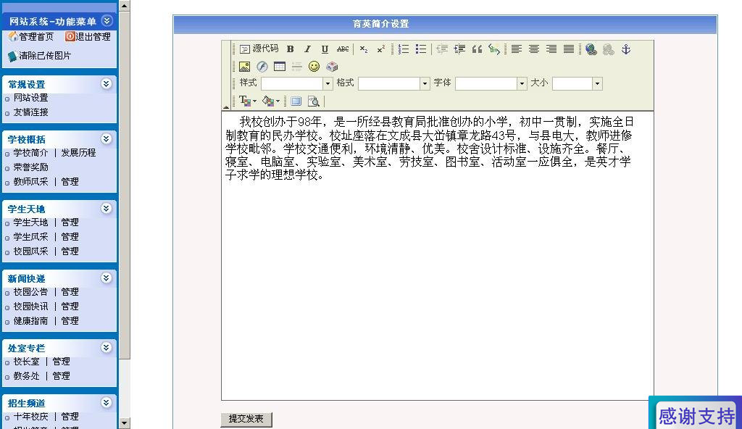Toggle source code view (源代码)
The width and height of the screenshot is (742, 429).
pyautogui.click(x=259, y=49)
